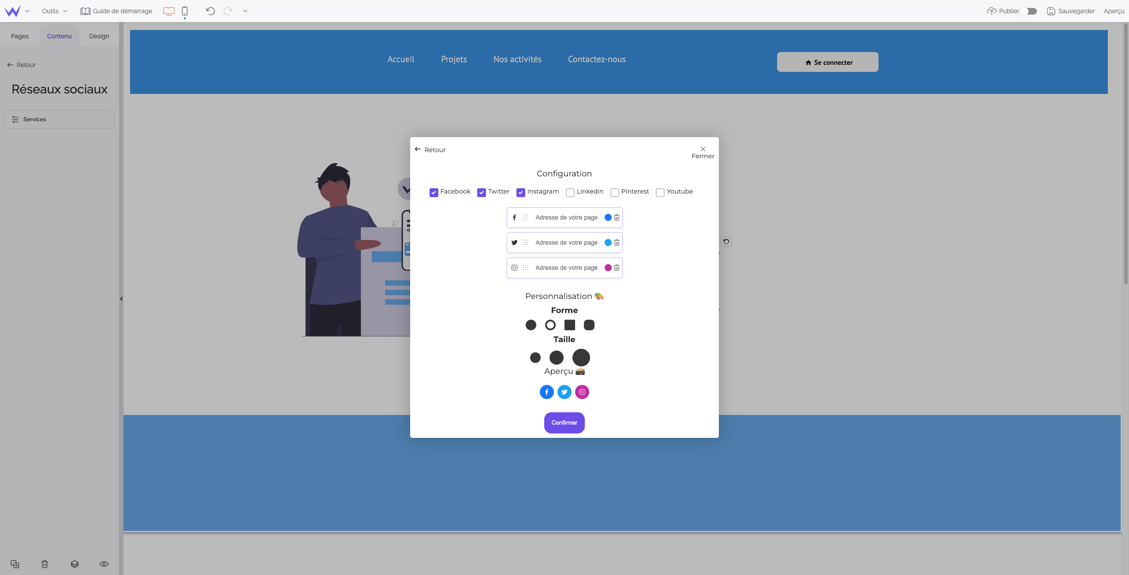Toggle the eye visibility icon

[x=104, y=564]
